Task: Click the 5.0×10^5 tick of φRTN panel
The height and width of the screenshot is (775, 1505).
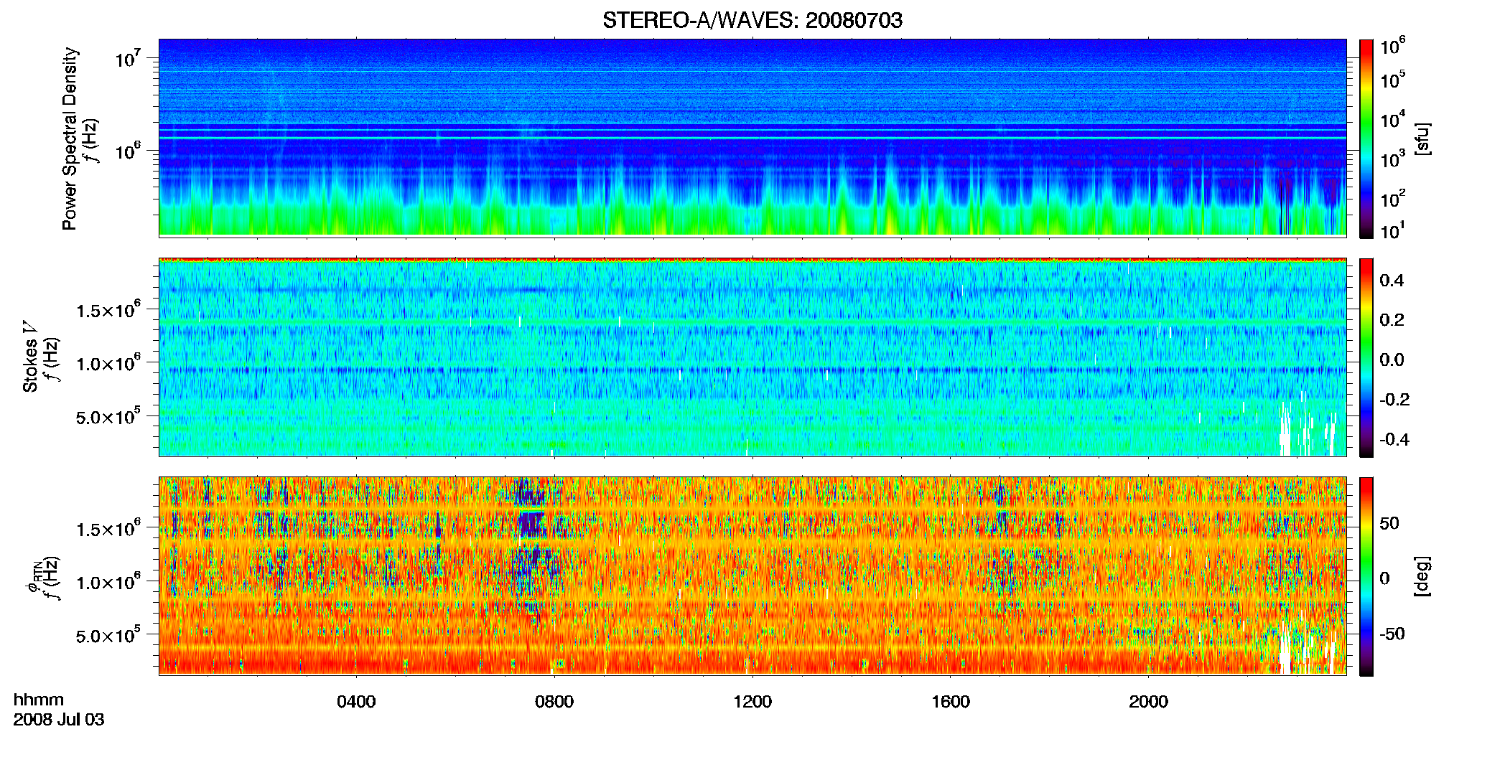Action: tap(108, 635)
